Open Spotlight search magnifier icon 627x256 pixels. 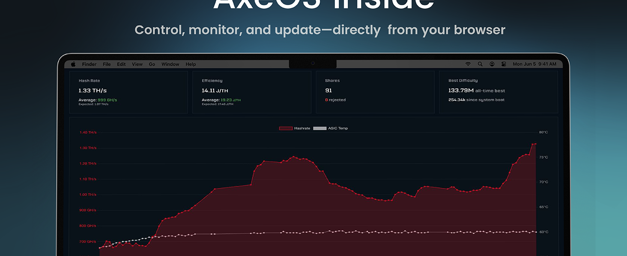[480, 64]
